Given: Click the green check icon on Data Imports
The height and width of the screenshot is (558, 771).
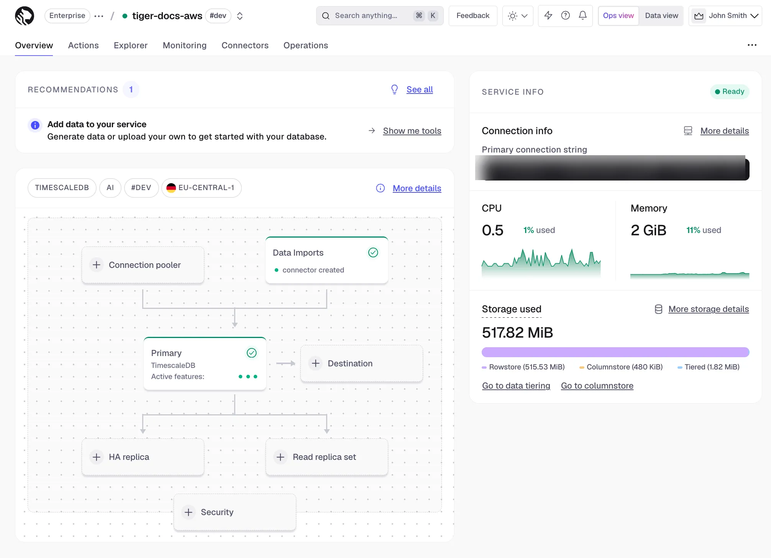Looking at the screenshot, I should click(373, 252).
